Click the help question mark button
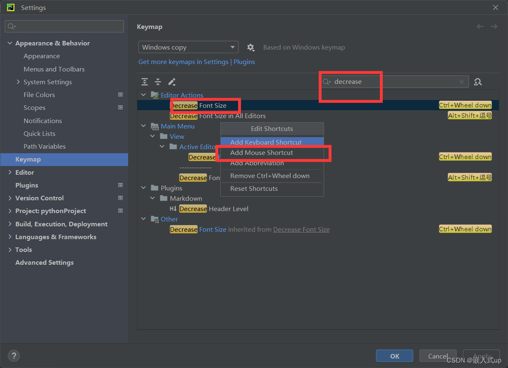 coord(14,356)
